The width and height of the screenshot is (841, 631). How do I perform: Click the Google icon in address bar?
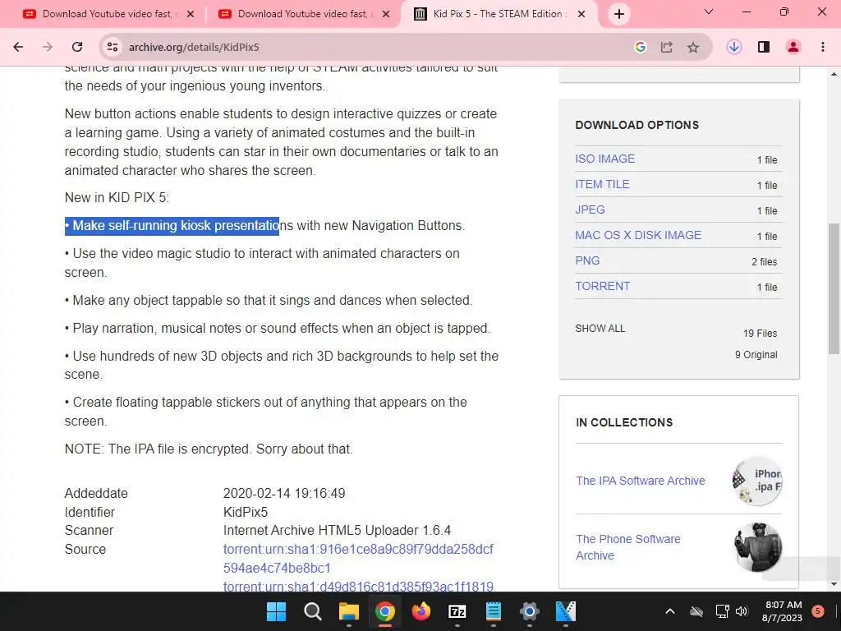[640, 47]
